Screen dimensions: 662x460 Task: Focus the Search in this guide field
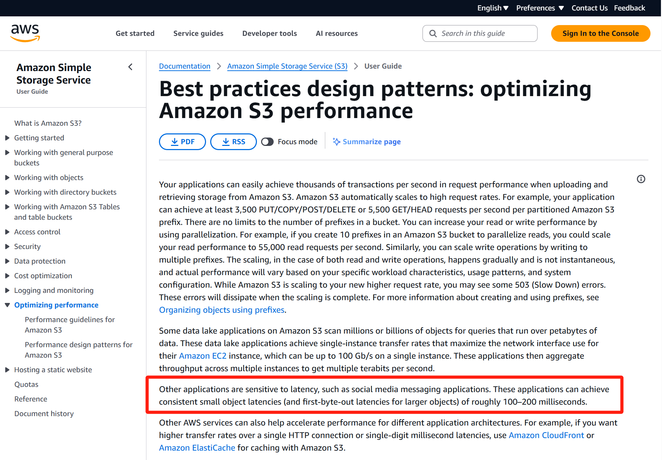pyautogui.click(x=480, y=33)
